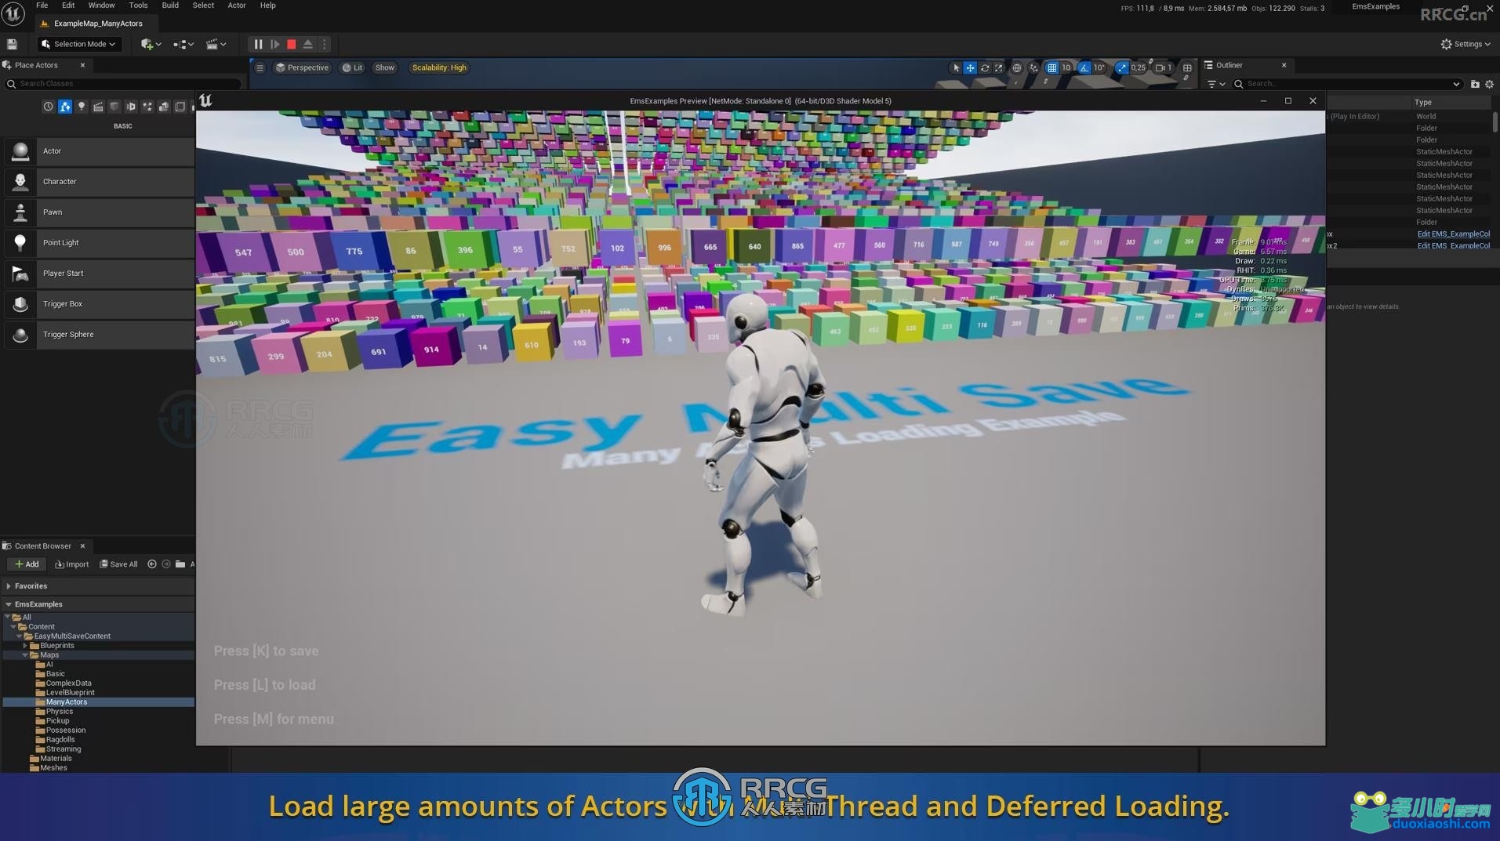The width and height of the screenshot is (1500, 841).
Task: Toggle surface snapping icon
Action: tap(1034, 68)
